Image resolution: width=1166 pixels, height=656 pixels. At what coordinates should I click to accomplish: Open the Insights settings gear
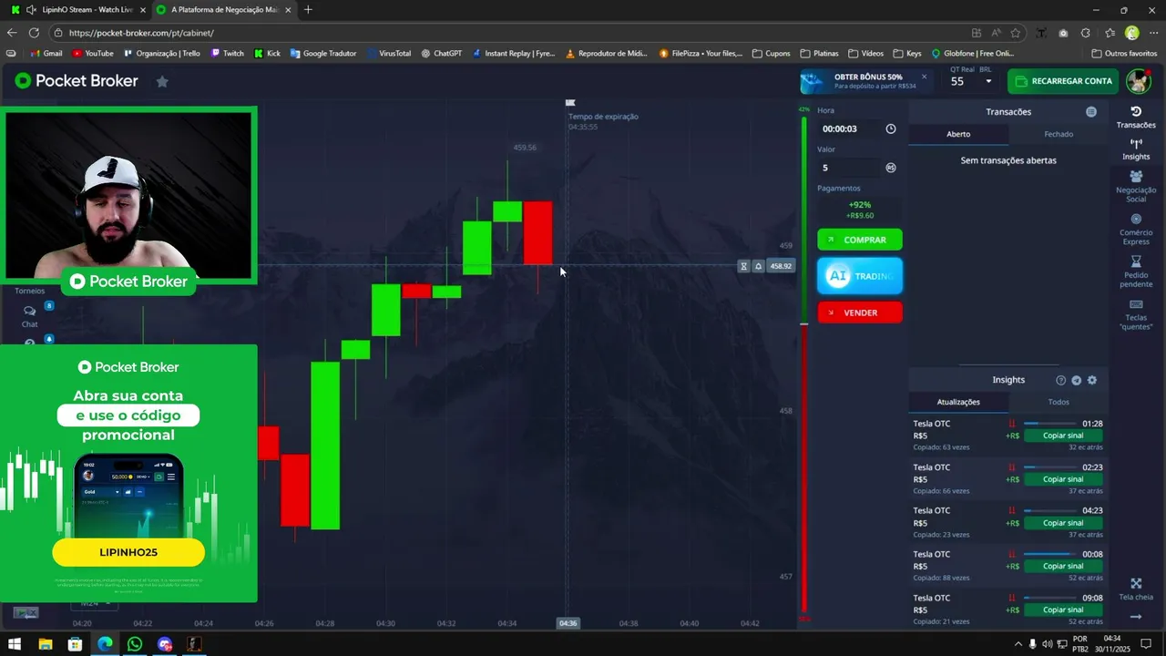(x=1092, y=380)
